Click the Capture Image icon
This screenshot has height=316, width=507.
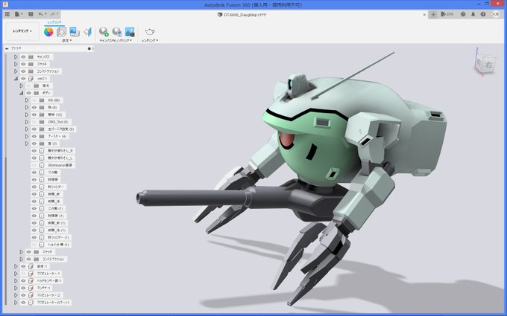(x=130, y=31)
